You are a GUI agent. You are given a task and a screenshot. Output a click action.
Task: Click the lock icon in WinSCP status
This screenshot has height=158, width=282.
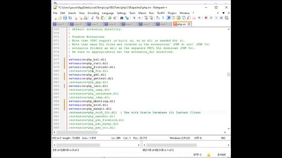[208, 155]
